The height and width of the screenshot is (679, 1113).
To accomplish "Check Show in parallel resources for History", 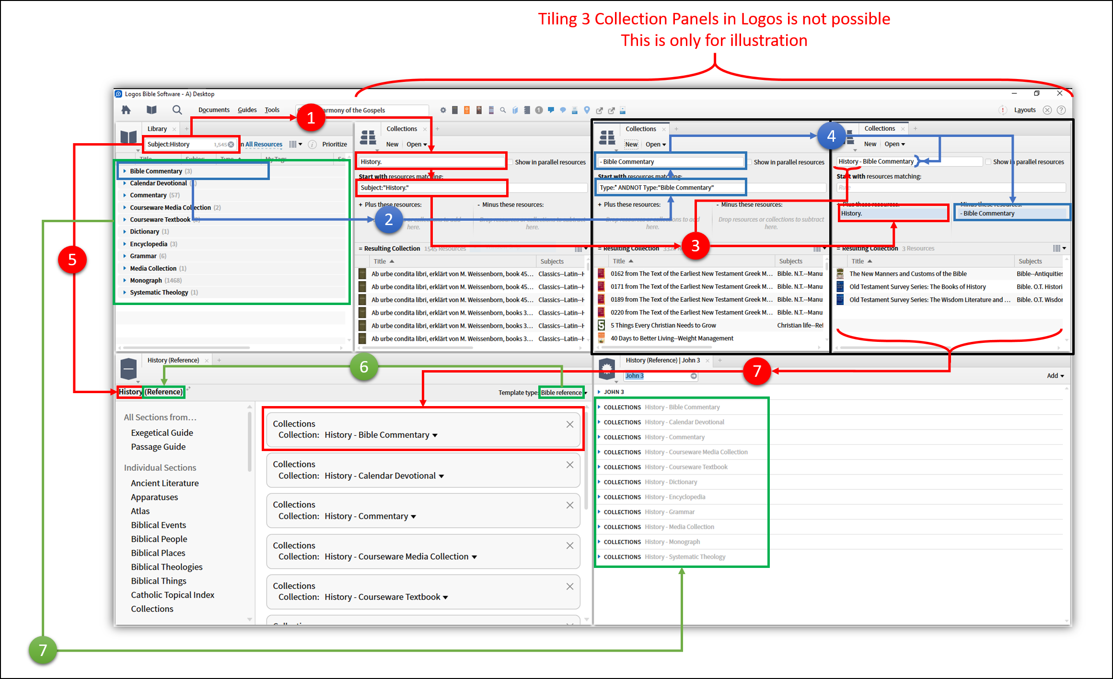I will coord(510,162).
